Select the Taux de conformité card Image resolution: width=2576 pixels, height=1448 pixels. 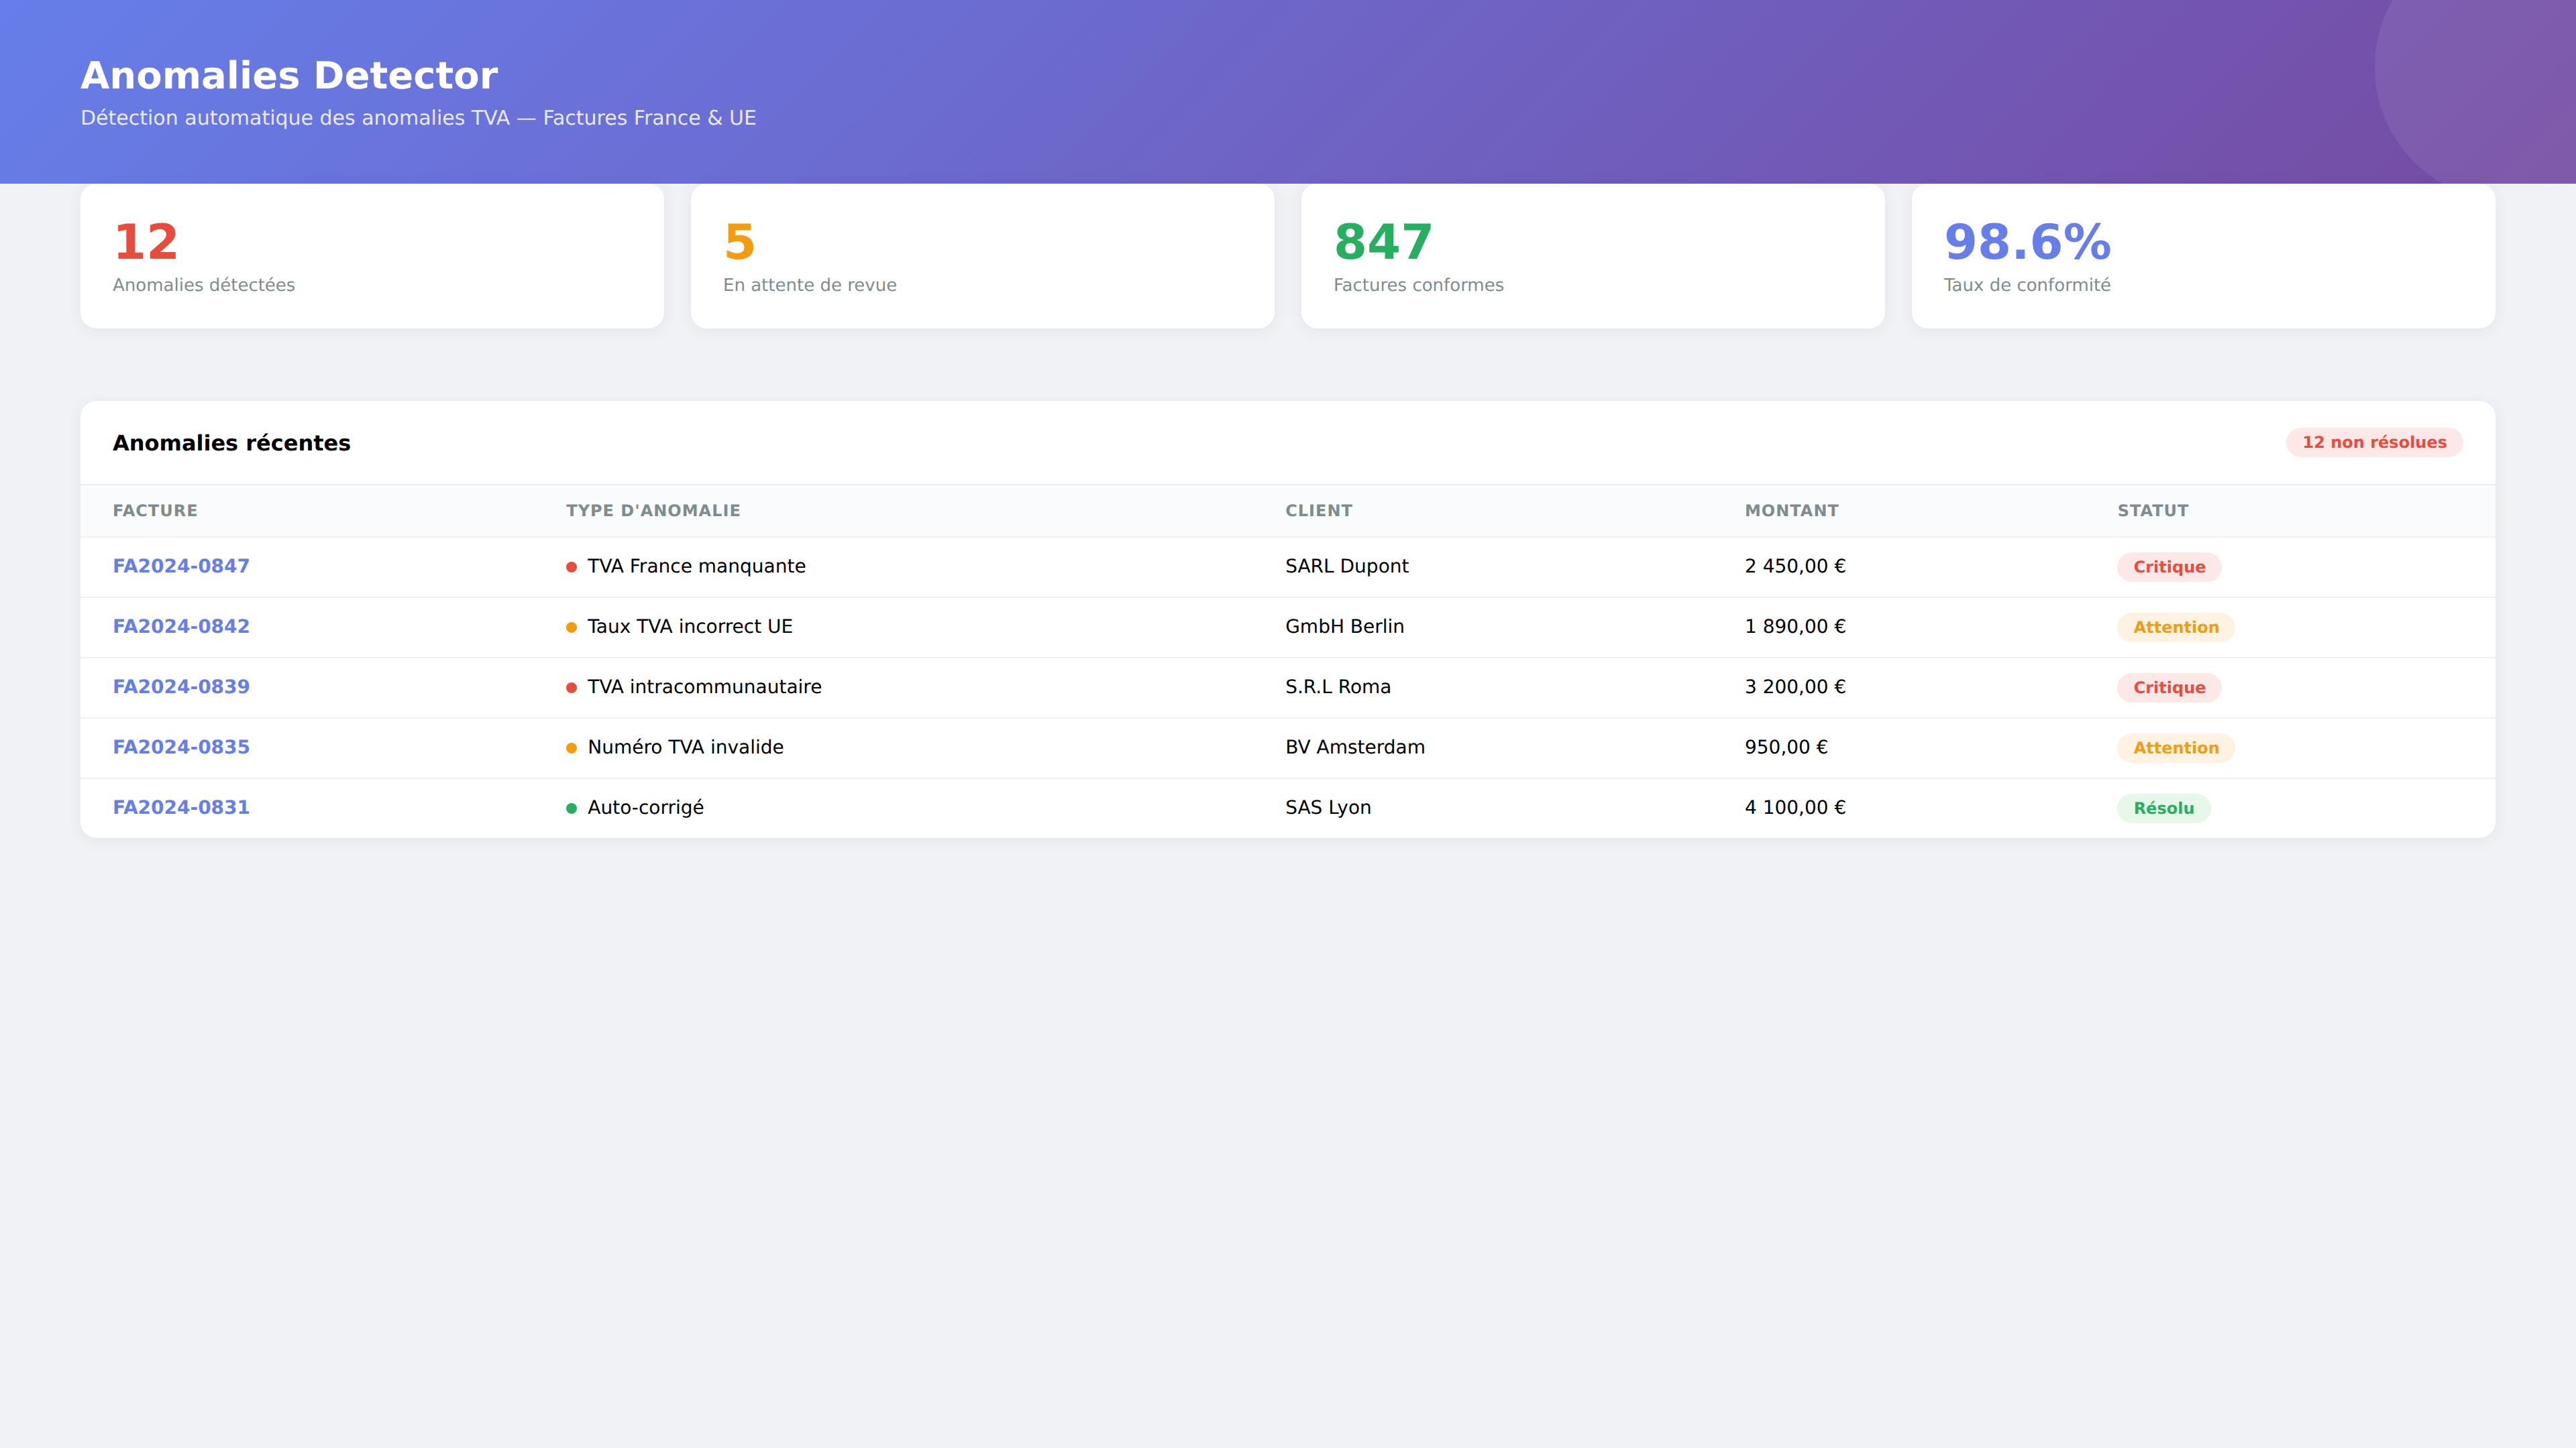[x=2202, y=256]
